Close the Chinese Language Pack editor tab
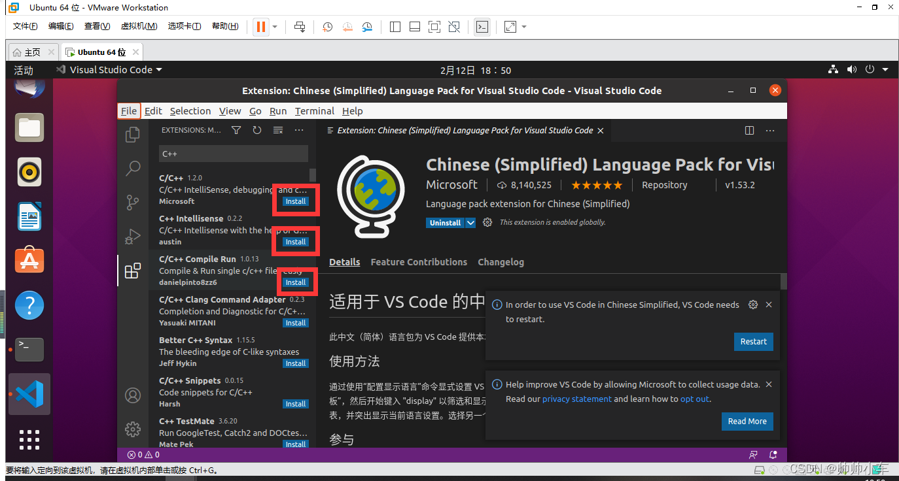The height and width of the screenshot is (481, 899). click(600, 130)
